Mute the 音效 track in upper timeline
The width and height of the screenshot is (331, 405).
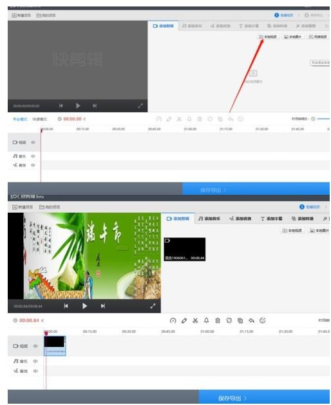click(33, 165)
